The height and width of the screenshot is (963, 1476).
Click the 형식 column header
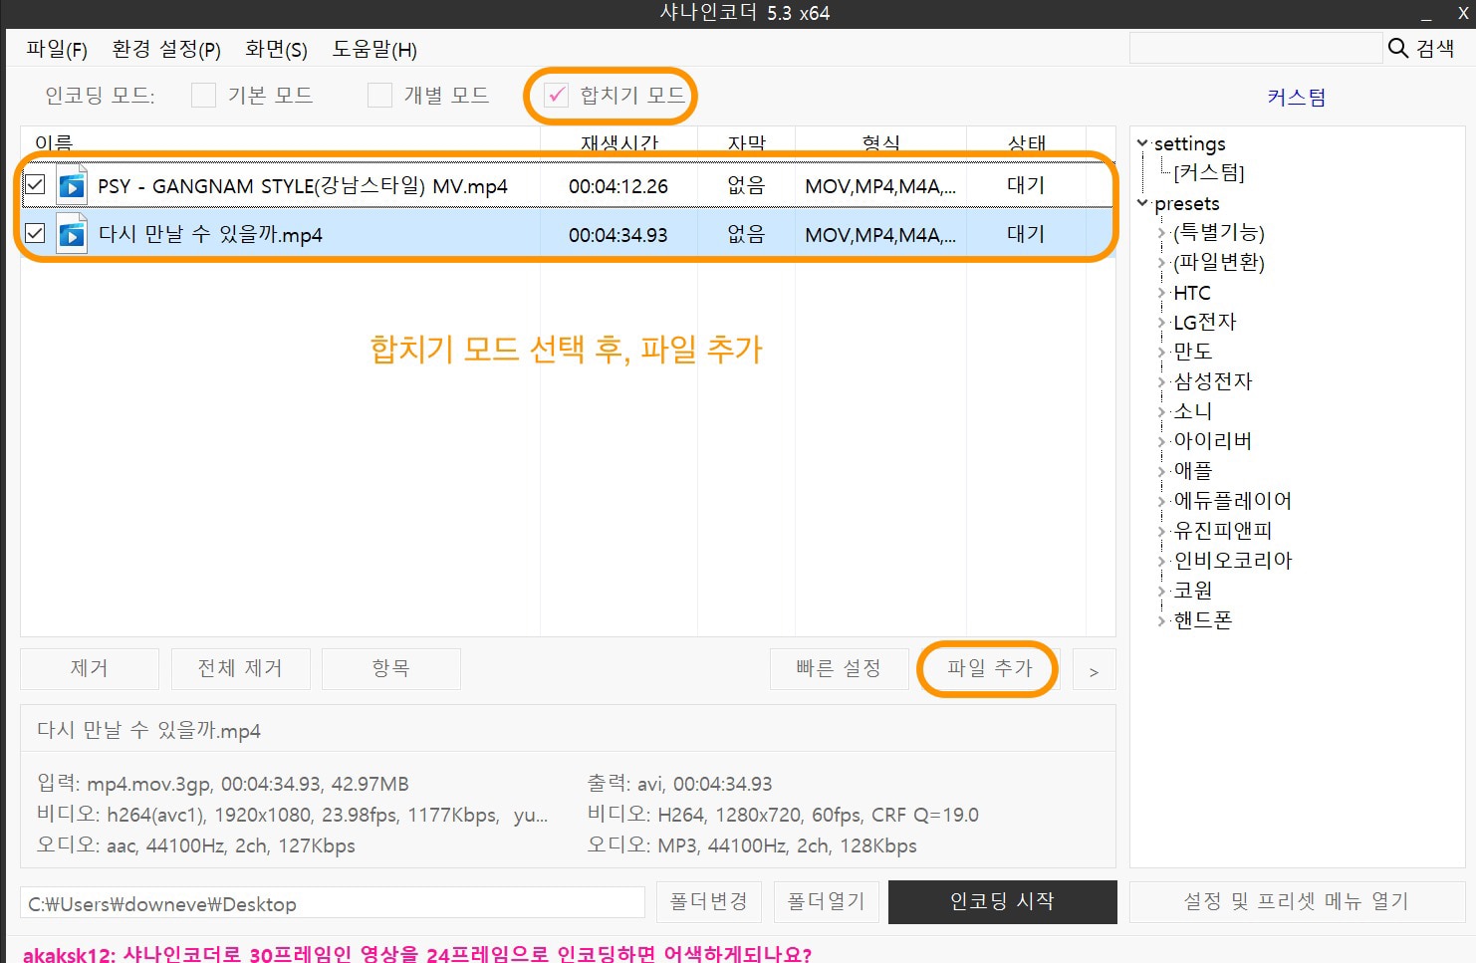point(881,142)
